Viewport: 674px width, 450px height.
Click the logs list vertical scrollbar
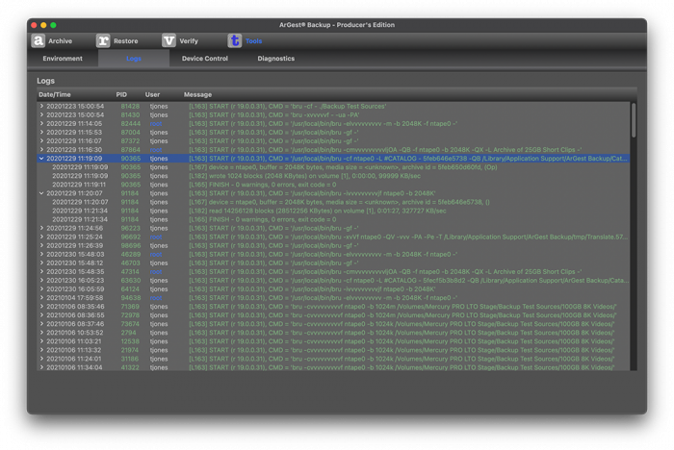tap(634, 120)
